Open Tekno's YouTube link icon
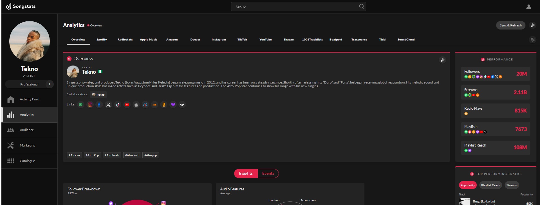 tap(127, 105)
